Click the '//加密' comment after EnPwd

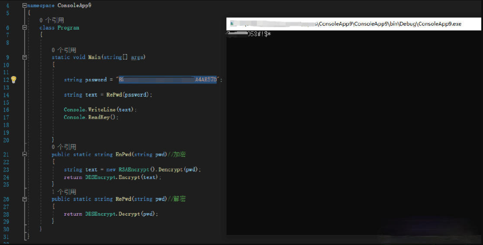pyautogui.click(x=177, y=154)
